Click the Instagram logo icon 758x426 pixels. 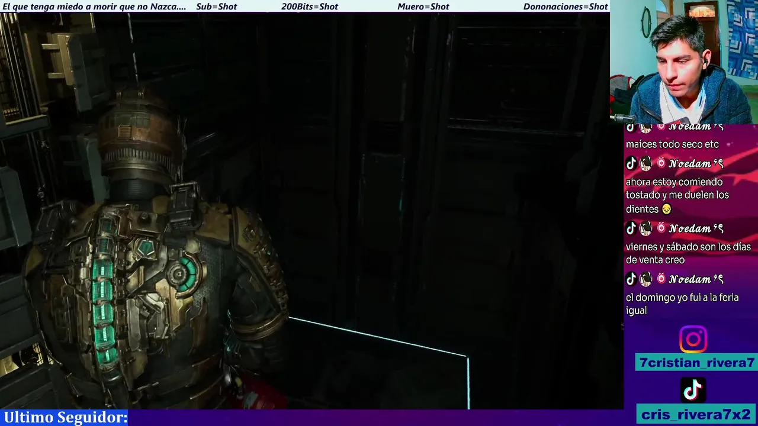693,339
